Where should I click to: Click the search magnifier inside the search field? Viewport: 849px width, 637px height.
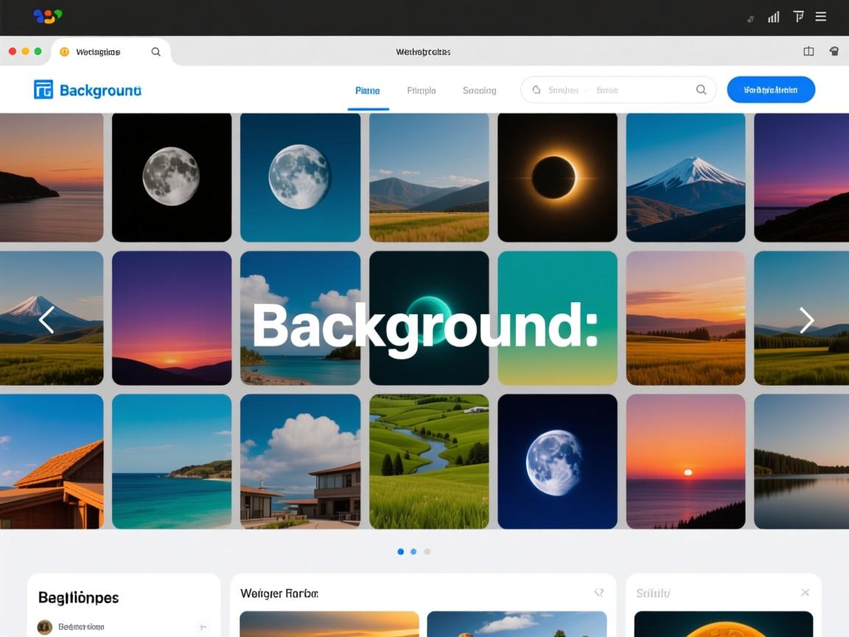click(701, 90)
